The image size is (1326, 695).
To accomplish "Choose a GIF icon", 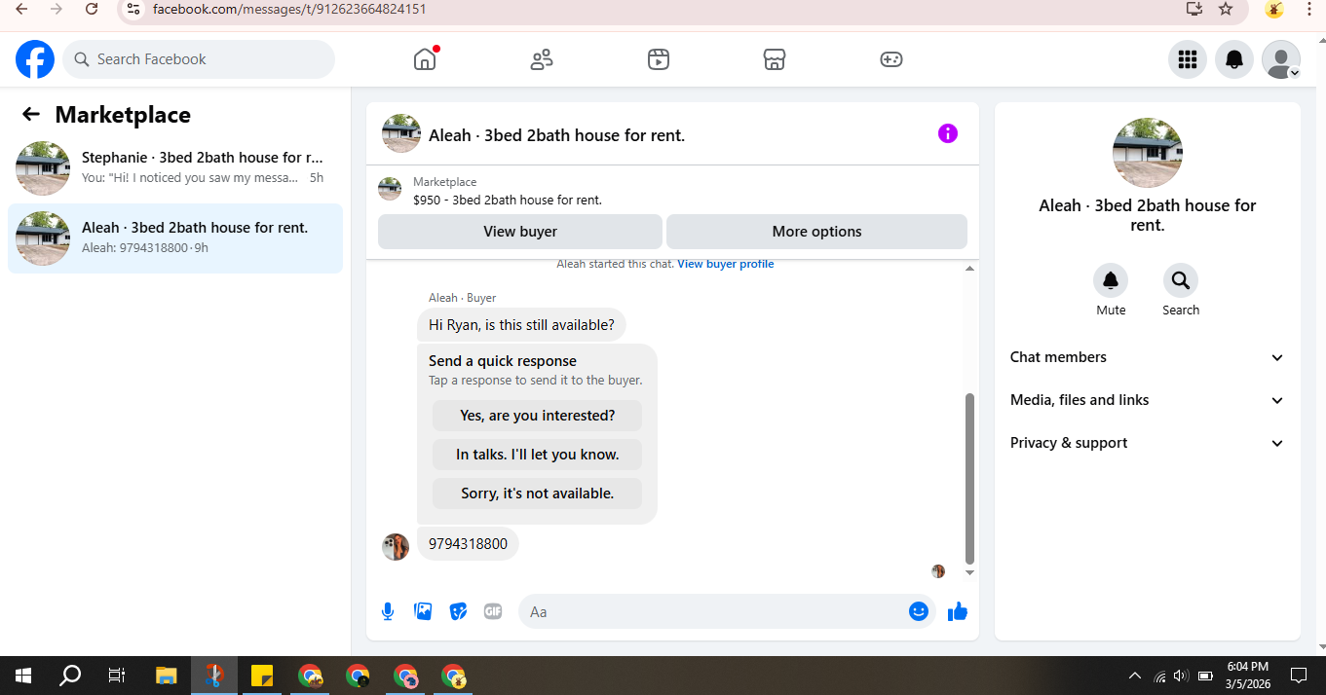I will coord(493,611).
